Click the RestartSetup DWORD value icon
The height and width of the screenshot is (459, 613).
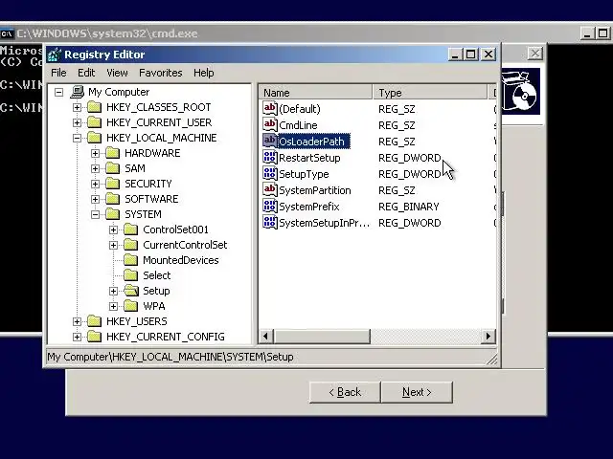coord(270,157)
